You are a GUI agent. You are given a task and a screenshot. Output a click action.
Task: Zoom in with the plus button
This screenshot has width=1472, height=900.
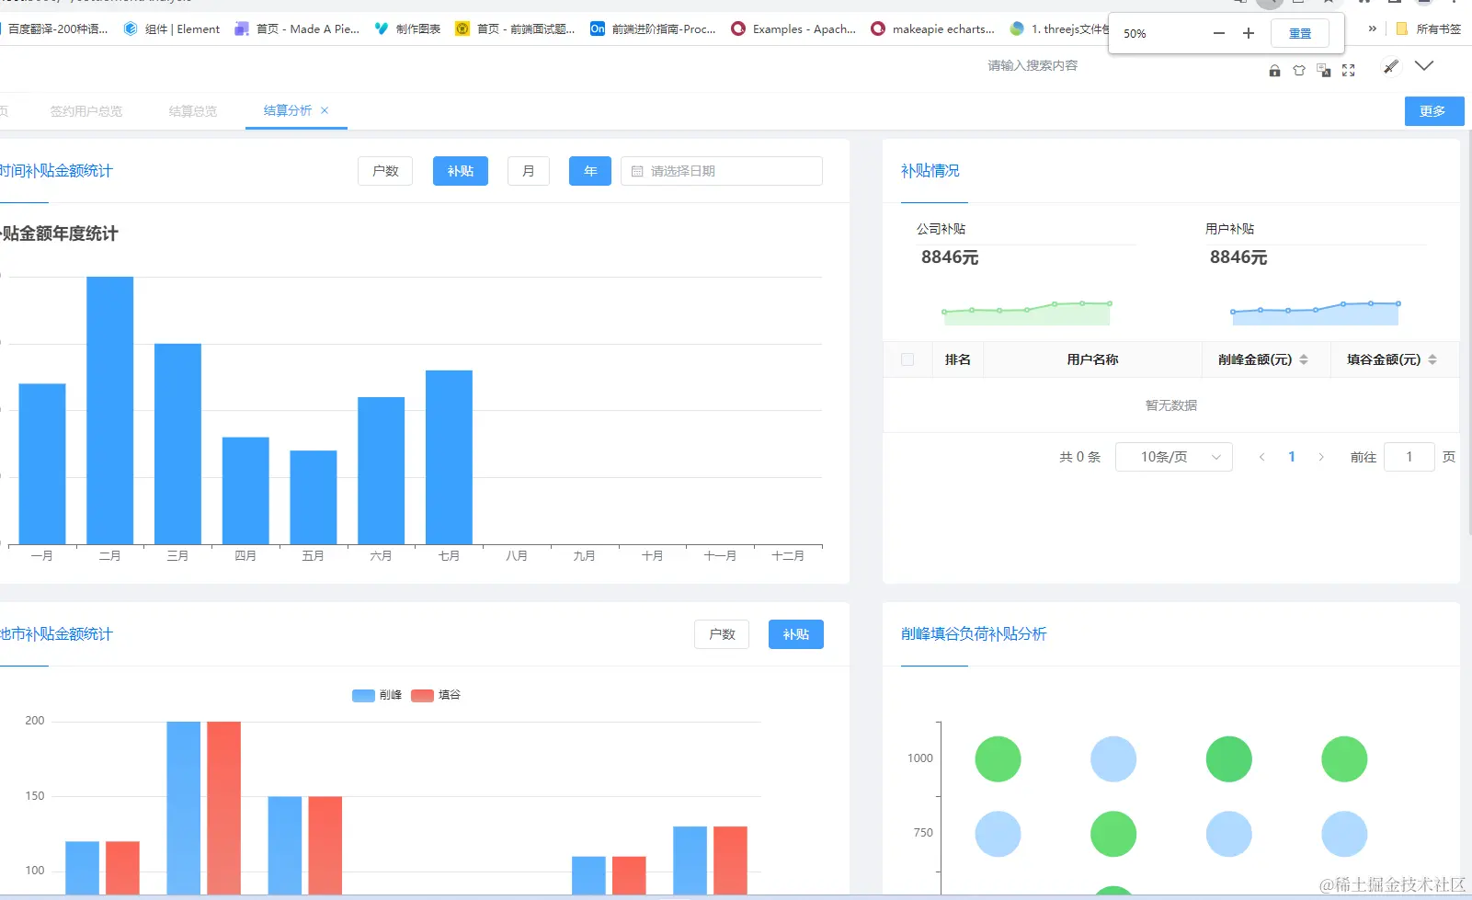[x=1249, y=33]
